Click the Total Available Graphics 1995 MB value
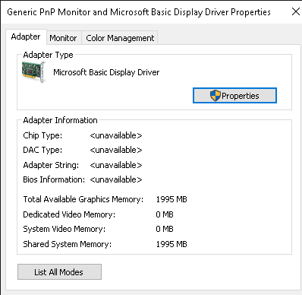 (171, 199)
